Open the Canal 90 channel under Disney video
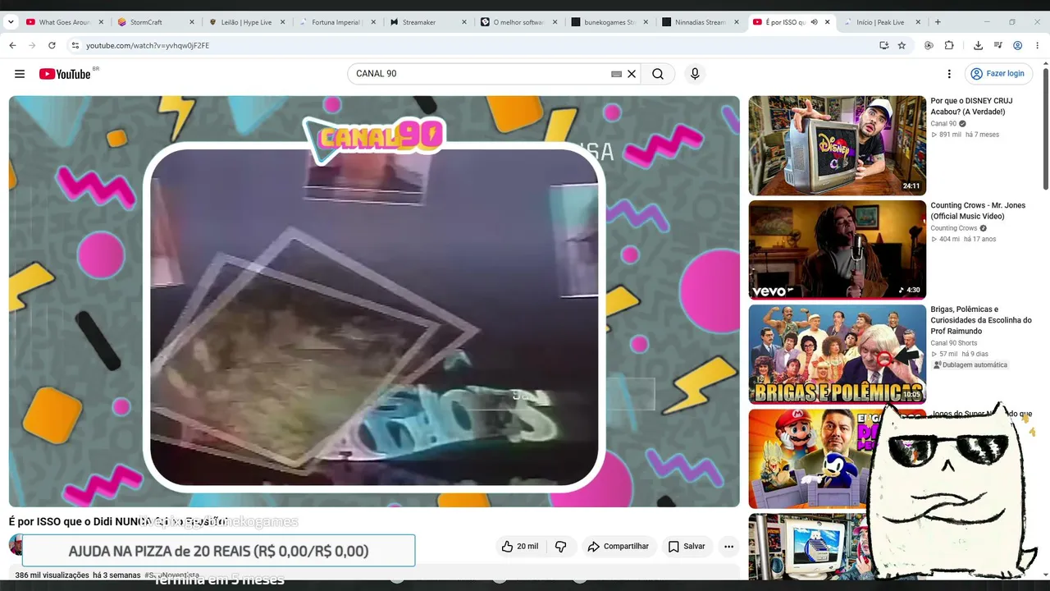1050x591 pixels. 943,124
